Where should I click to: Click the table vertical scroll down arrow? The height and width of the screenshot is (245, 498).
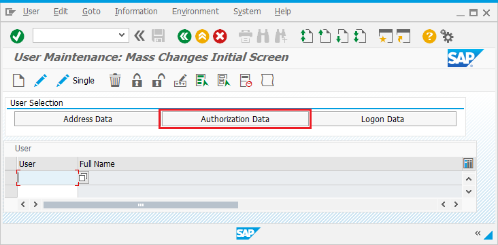(469, 191)
